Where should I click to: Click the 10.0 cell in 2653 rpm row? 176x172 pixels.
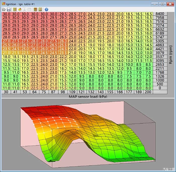[129, 65]
